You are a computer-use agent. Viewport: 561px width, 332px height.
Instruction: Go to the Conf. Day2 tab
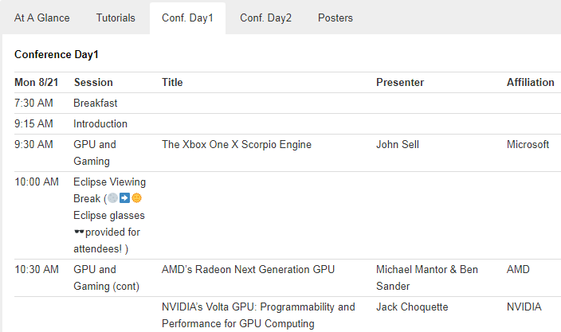click(x=265, y=18)
